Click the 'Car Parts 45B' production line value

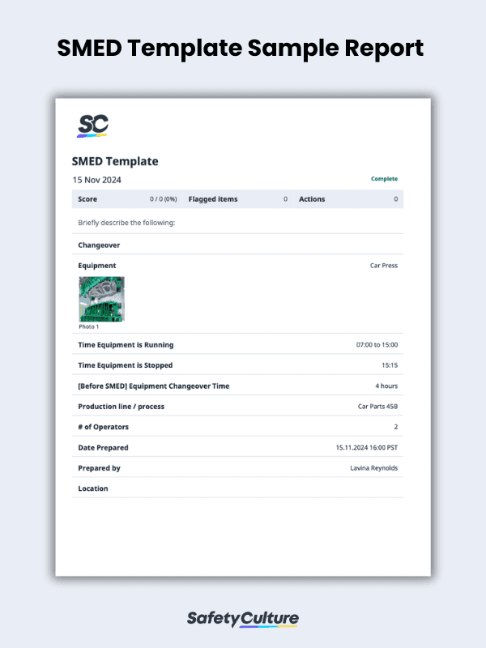pyautogui.click(x=377, y=407)
